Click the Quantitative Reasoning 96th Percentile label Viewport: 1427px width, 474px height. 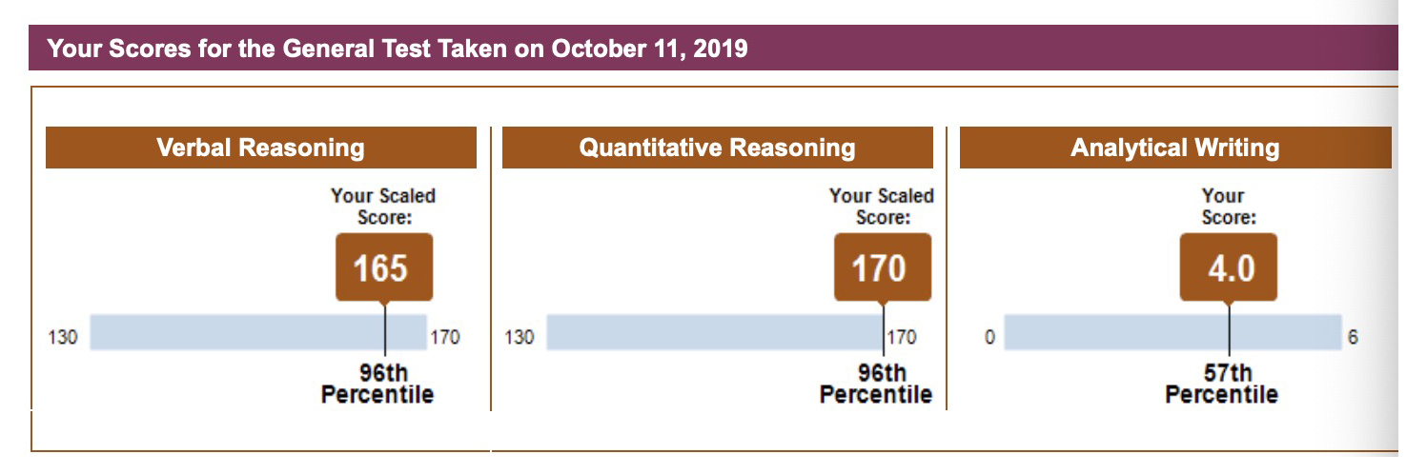(875, 384)
